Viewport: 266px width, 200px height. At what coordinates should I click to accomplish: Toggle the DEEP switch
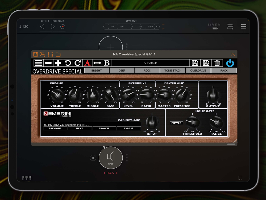122,71
